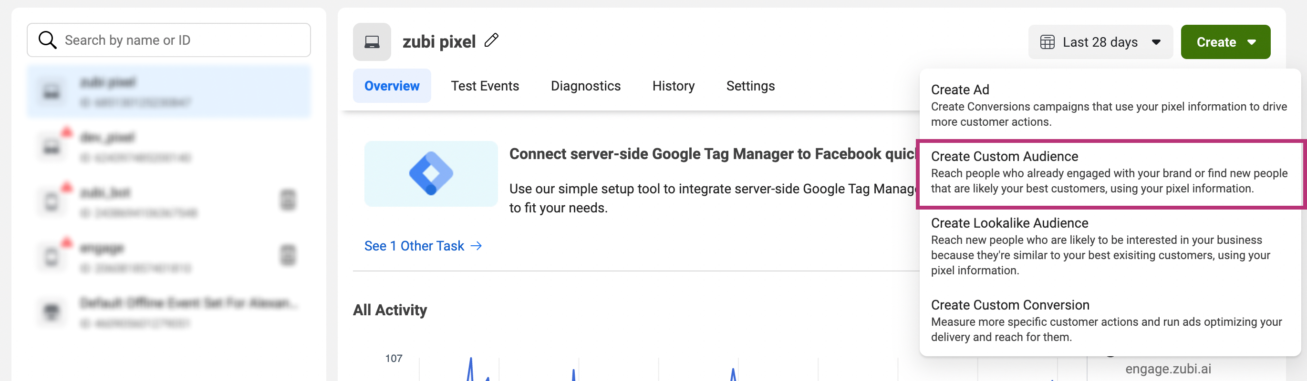1307x381 pixels.
Task: Select the Default Offline Event Set row
Action: point(168,312)
